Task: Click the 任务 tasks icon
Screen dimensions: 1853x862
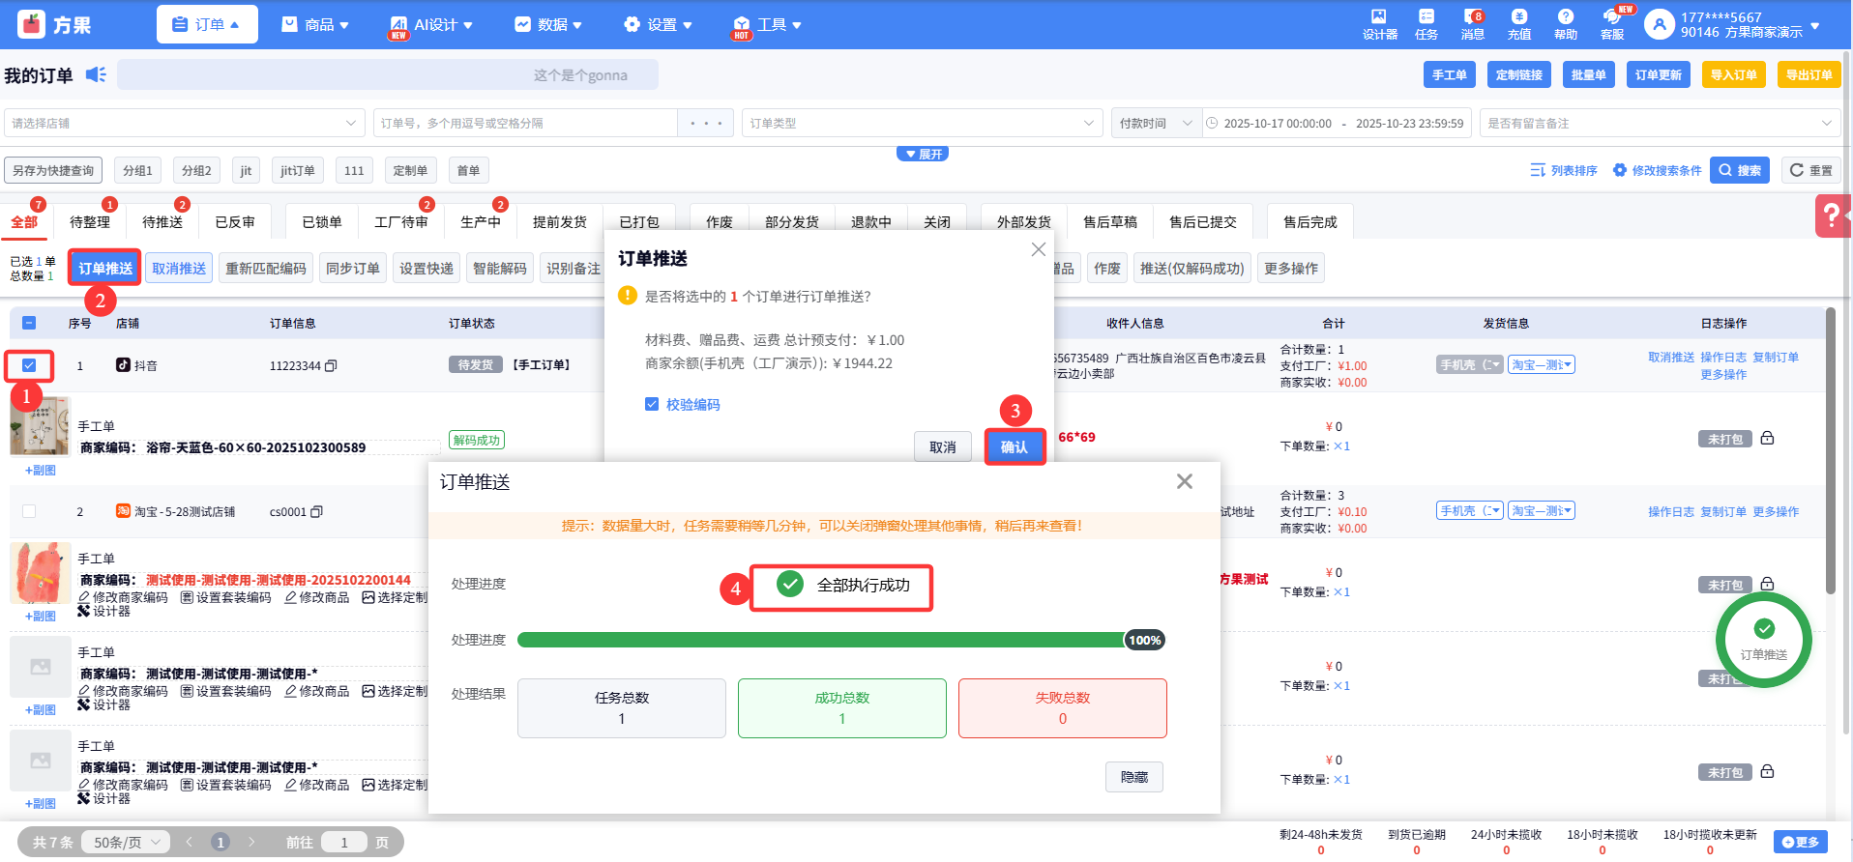Action: [x=1426, y=24]
